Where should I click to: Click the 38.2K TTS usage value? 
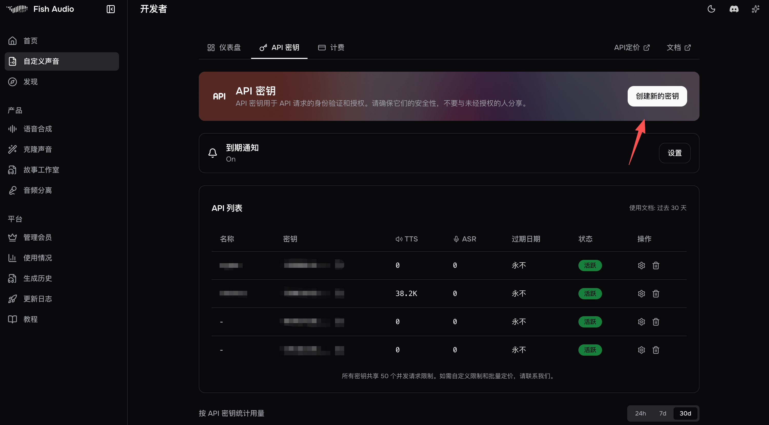click(406, 294)
